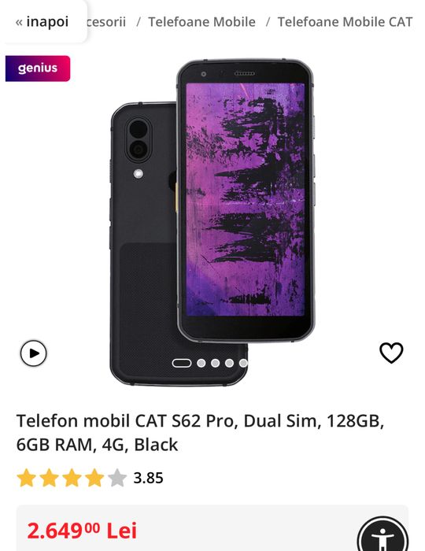Open the CAT S62 Pro product image

tap(213, 223)
